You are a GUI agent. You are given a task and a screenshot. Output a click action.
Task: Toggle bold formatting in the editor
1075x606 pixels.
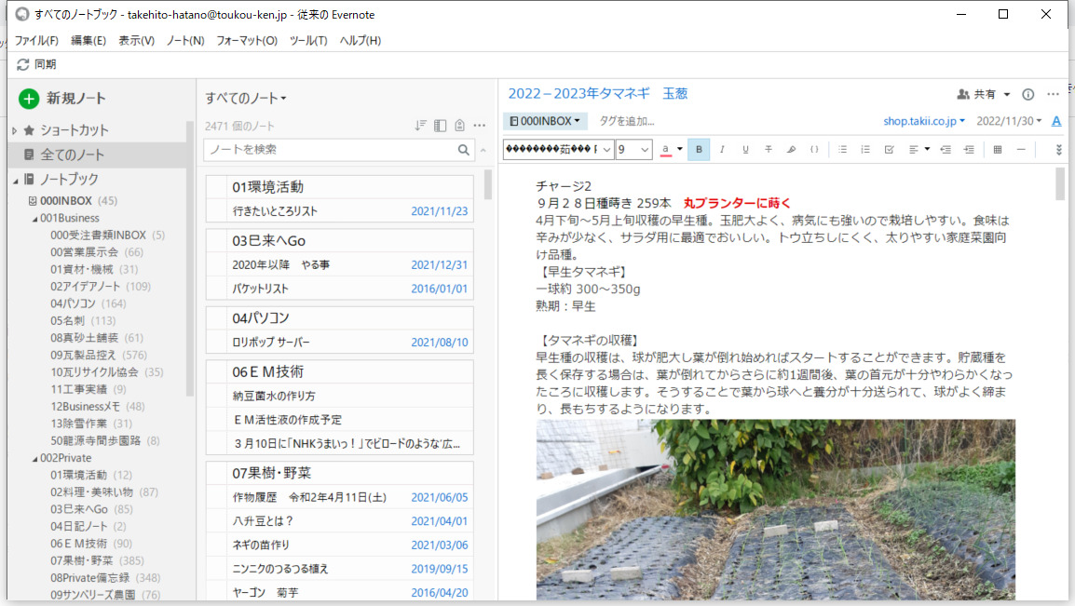pyautogui.click(x=699, y=149)
